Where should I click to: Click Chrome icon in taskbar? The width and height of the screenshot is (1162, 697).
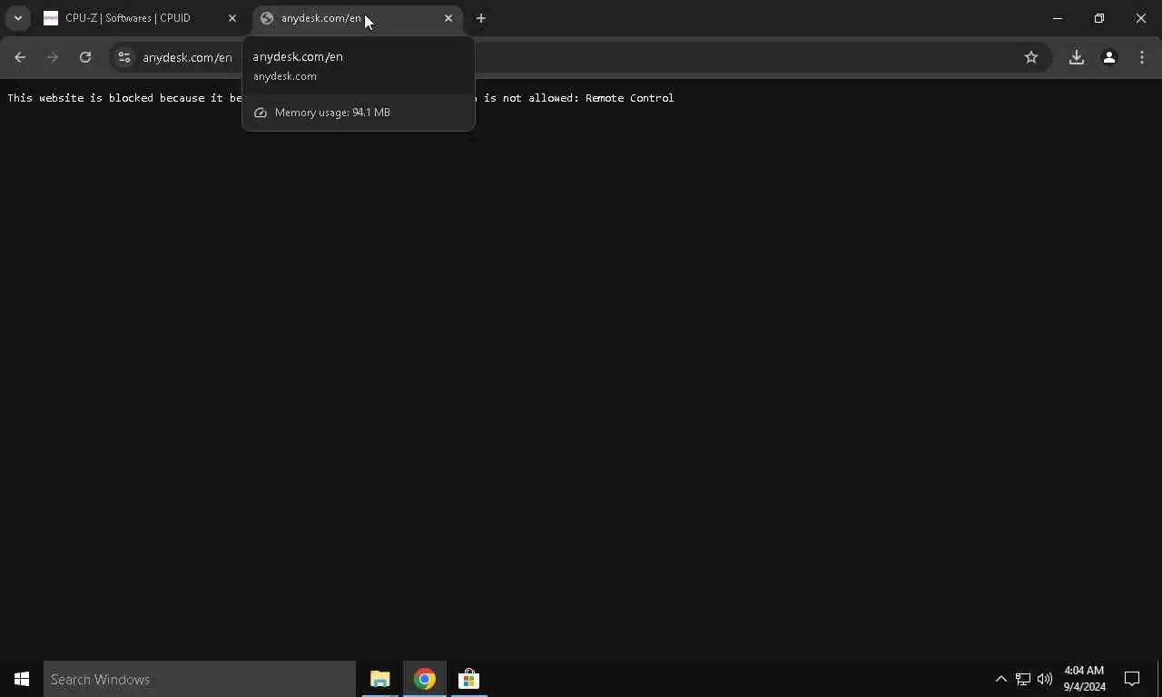(x=425, y=679)
